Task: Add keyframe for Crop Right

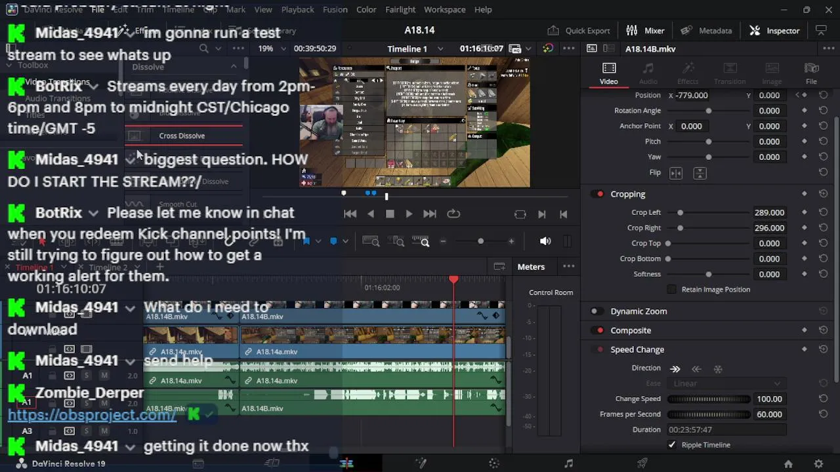Action: tap(804, 227)
